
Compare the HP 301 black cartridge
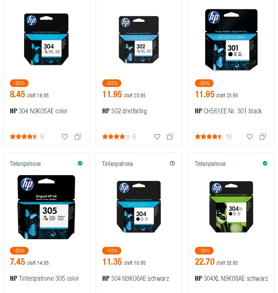(x=263, y=137)
